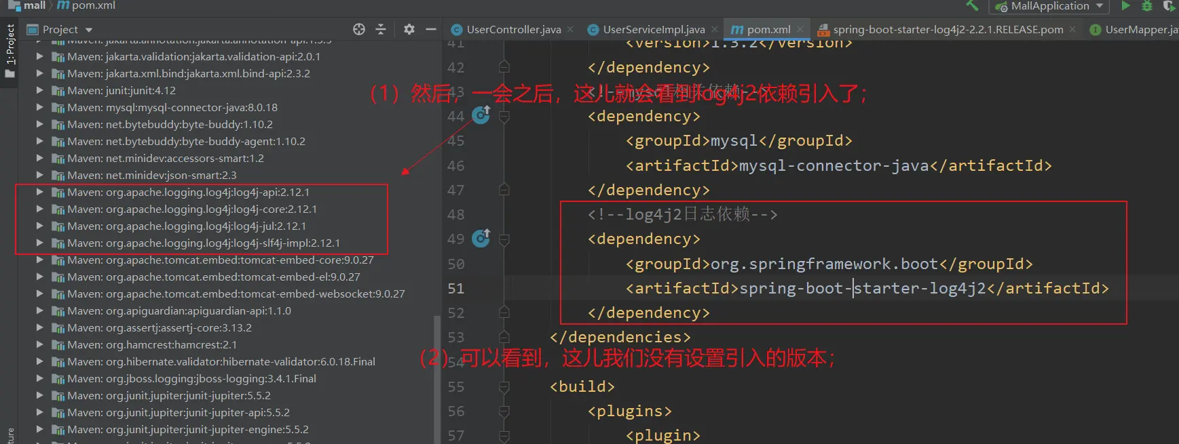Expand Maven log4j-api:2.12.1 library node
This screenshot has height=444, width=1179.
coord(39,192)
